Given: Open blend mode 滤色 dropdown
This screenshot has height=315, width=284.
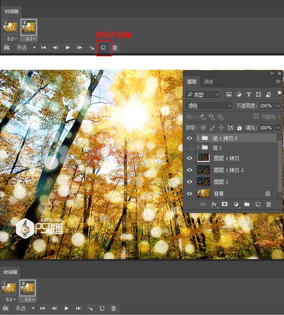Looking at the screenshot, I should click(209, 106).
